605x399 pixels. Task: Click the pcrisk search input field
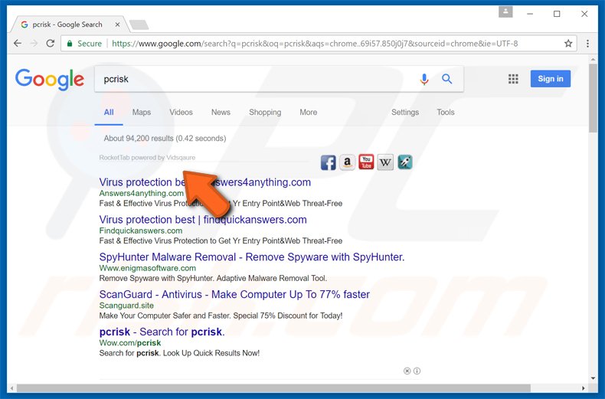point(253,79)
